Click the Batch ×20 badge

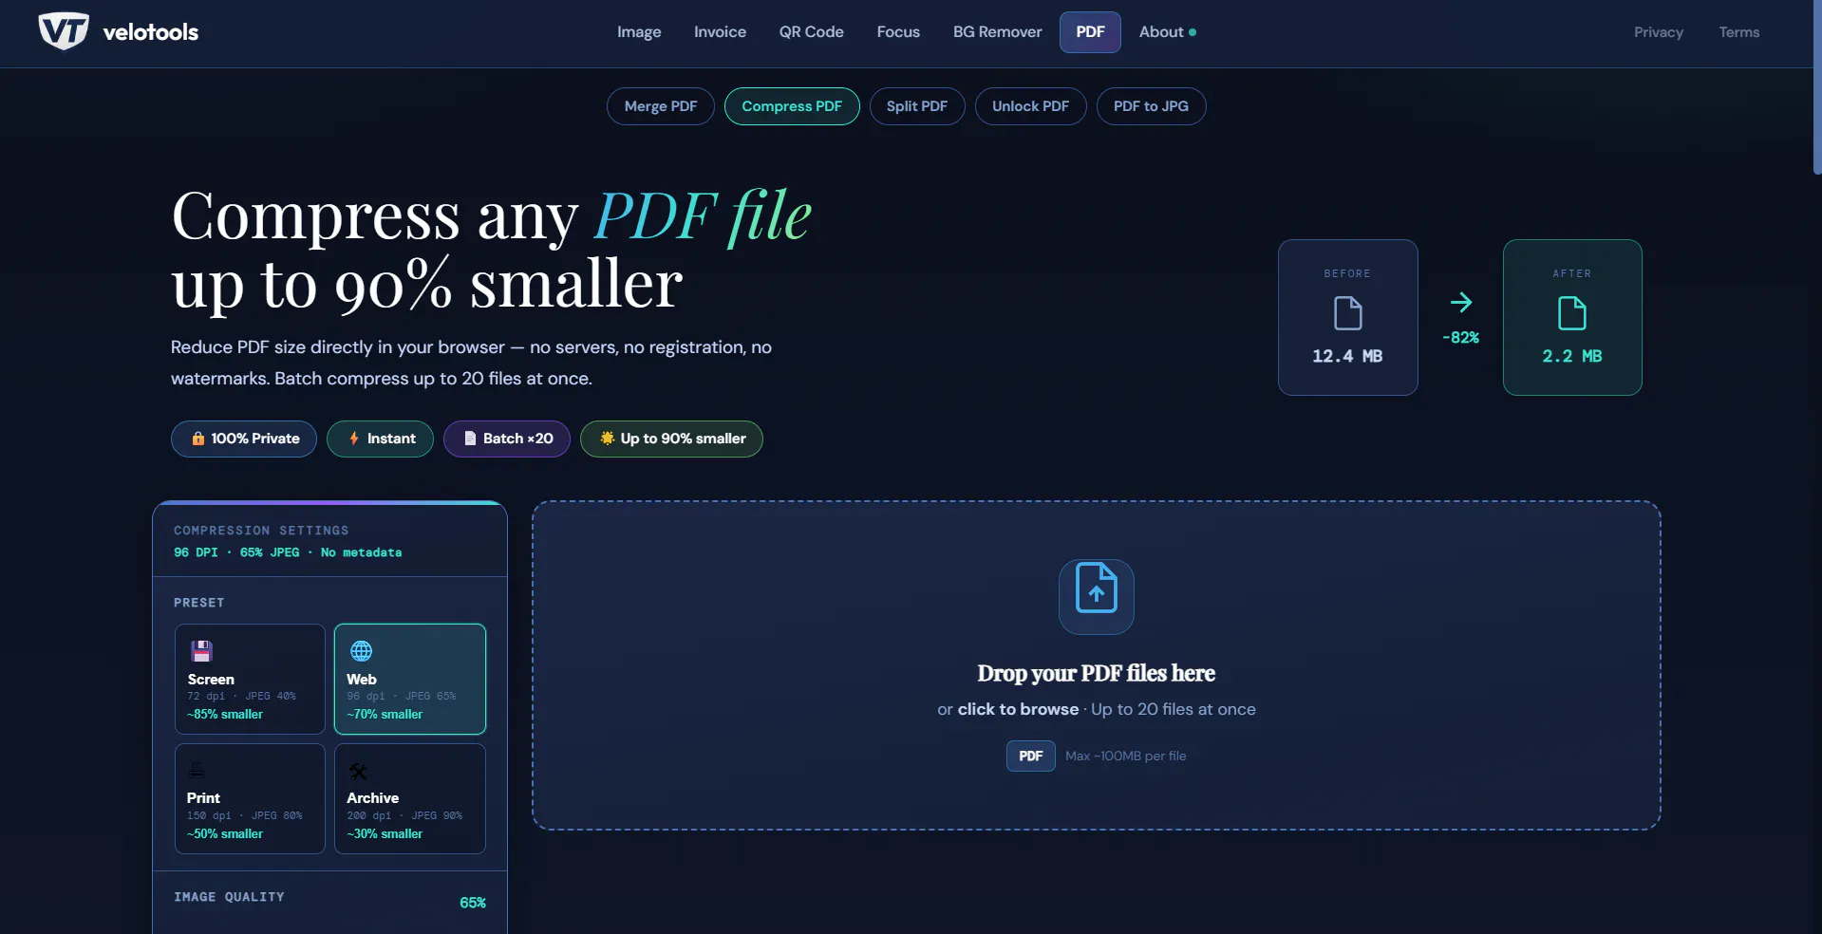coord(507,439)
